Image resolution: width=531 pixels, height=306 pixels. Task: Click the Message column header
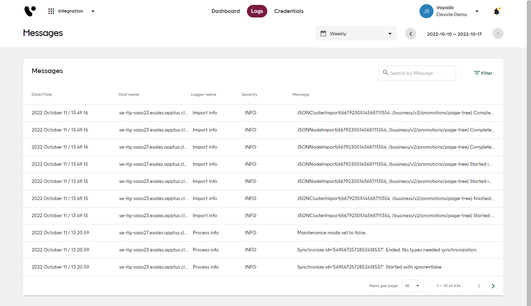coord(301,94)
